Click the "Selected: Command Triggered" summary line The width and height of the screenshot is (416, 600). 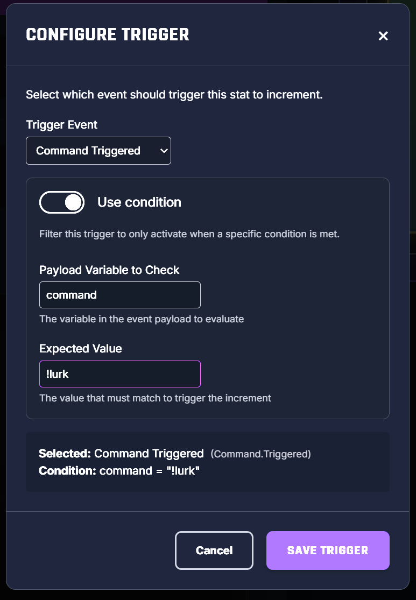[x=121, y=454]
